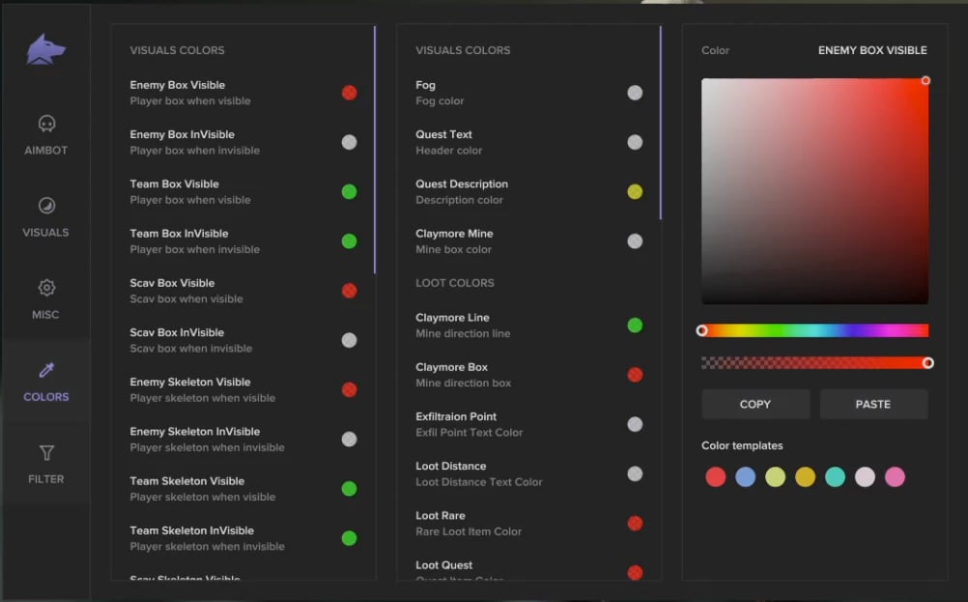The width and height of the screenshot is (968, 602).
Task: Pick the Exfiltraion Point color swatch
Action: coord(635,424)
